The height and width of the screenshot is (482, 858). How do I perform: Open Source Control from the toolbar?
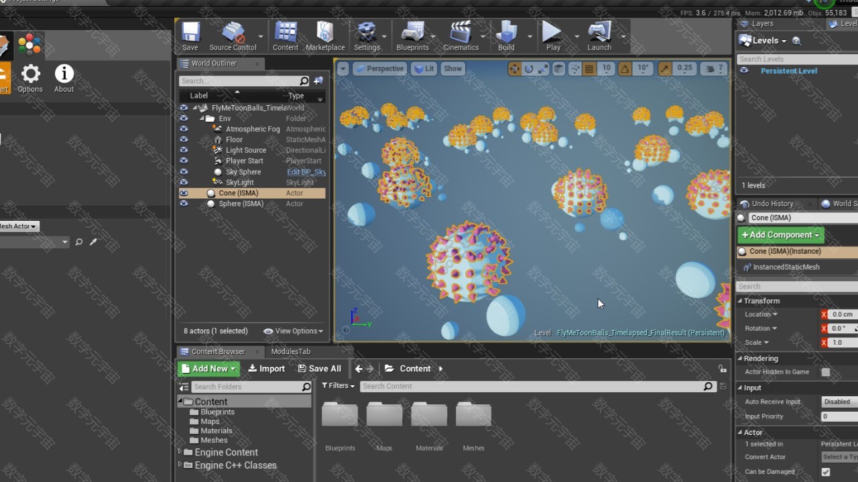click(233, 36)
